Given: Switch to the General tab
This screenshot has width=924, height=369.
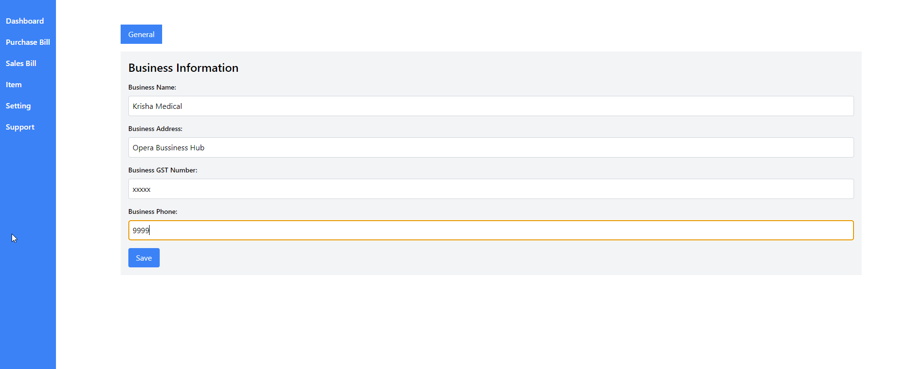Looking at the screenshot, I should [x=141, y=34].
